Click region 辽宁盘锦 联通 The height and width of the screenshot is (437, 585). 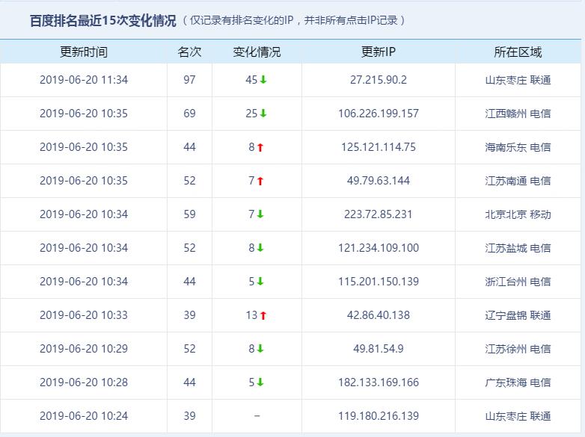click(x=518, y=315)
